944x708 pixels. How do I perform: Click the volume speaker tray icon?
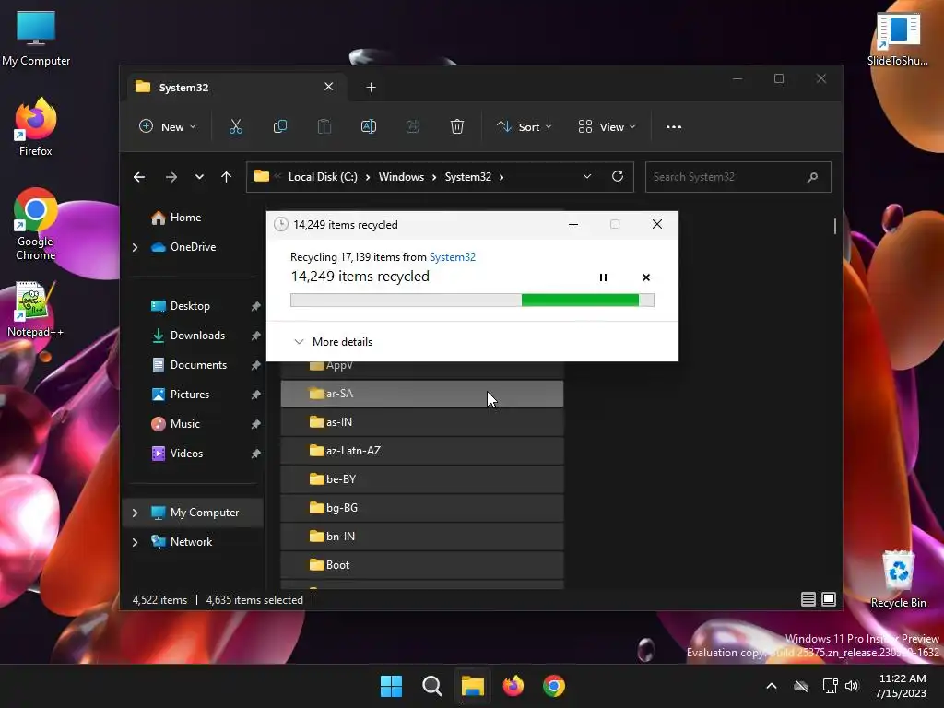tap(852, 686)
